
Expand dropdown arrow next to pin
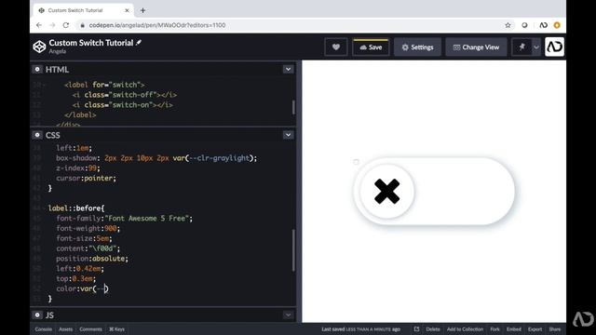click(536, 47)
